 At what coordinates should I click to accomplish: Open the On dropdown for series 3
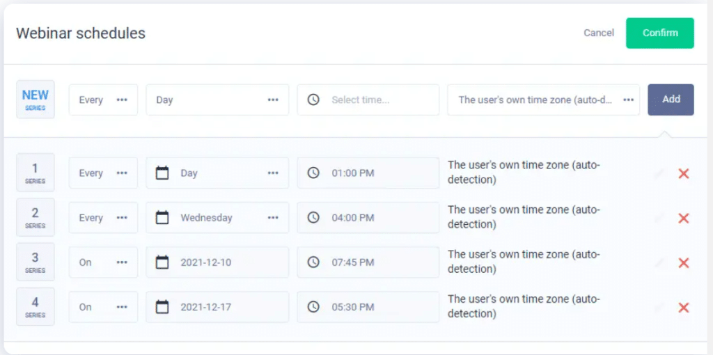103,262
